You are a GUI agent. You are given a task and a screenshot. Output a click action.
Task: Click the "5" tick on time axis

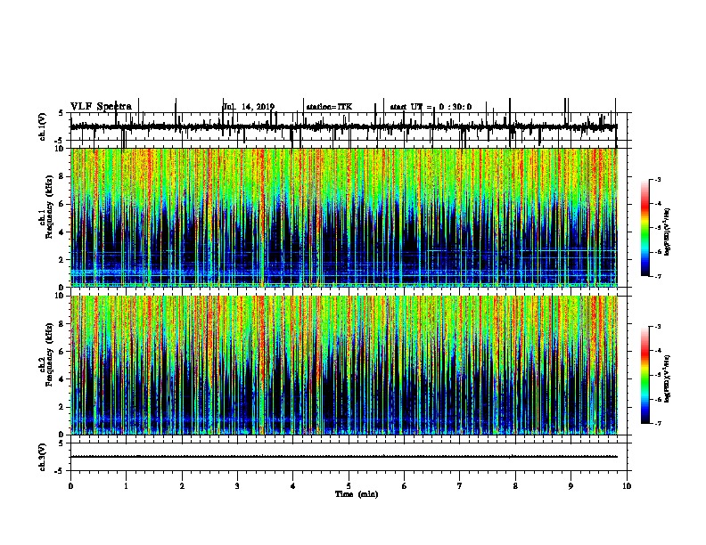349,486
